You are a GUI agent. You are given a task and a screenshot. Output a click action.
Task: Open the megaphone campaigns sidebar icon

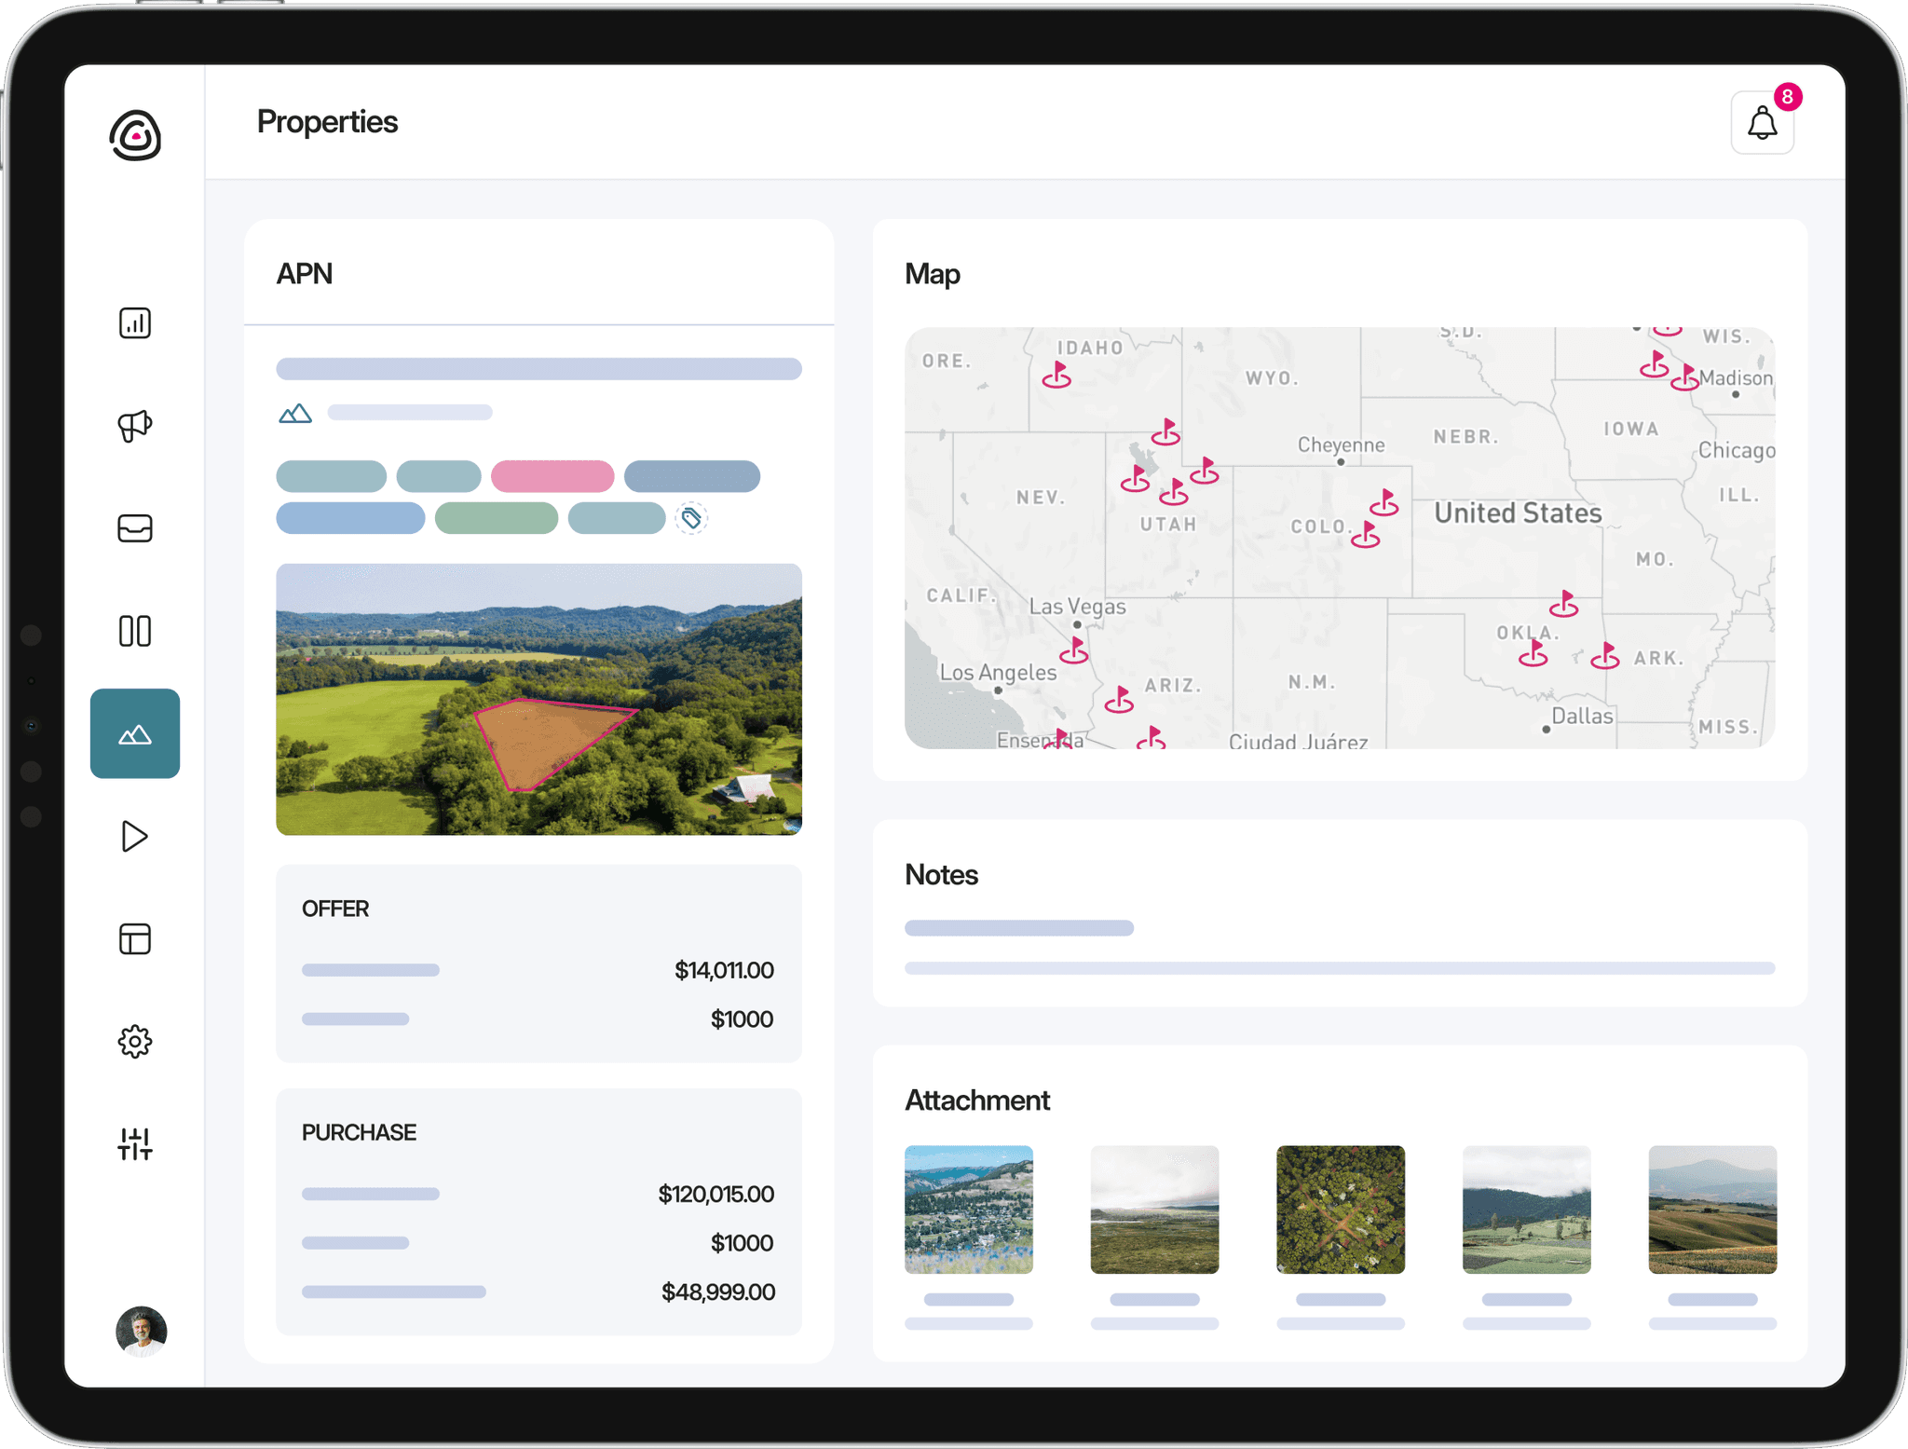(135, 426)
